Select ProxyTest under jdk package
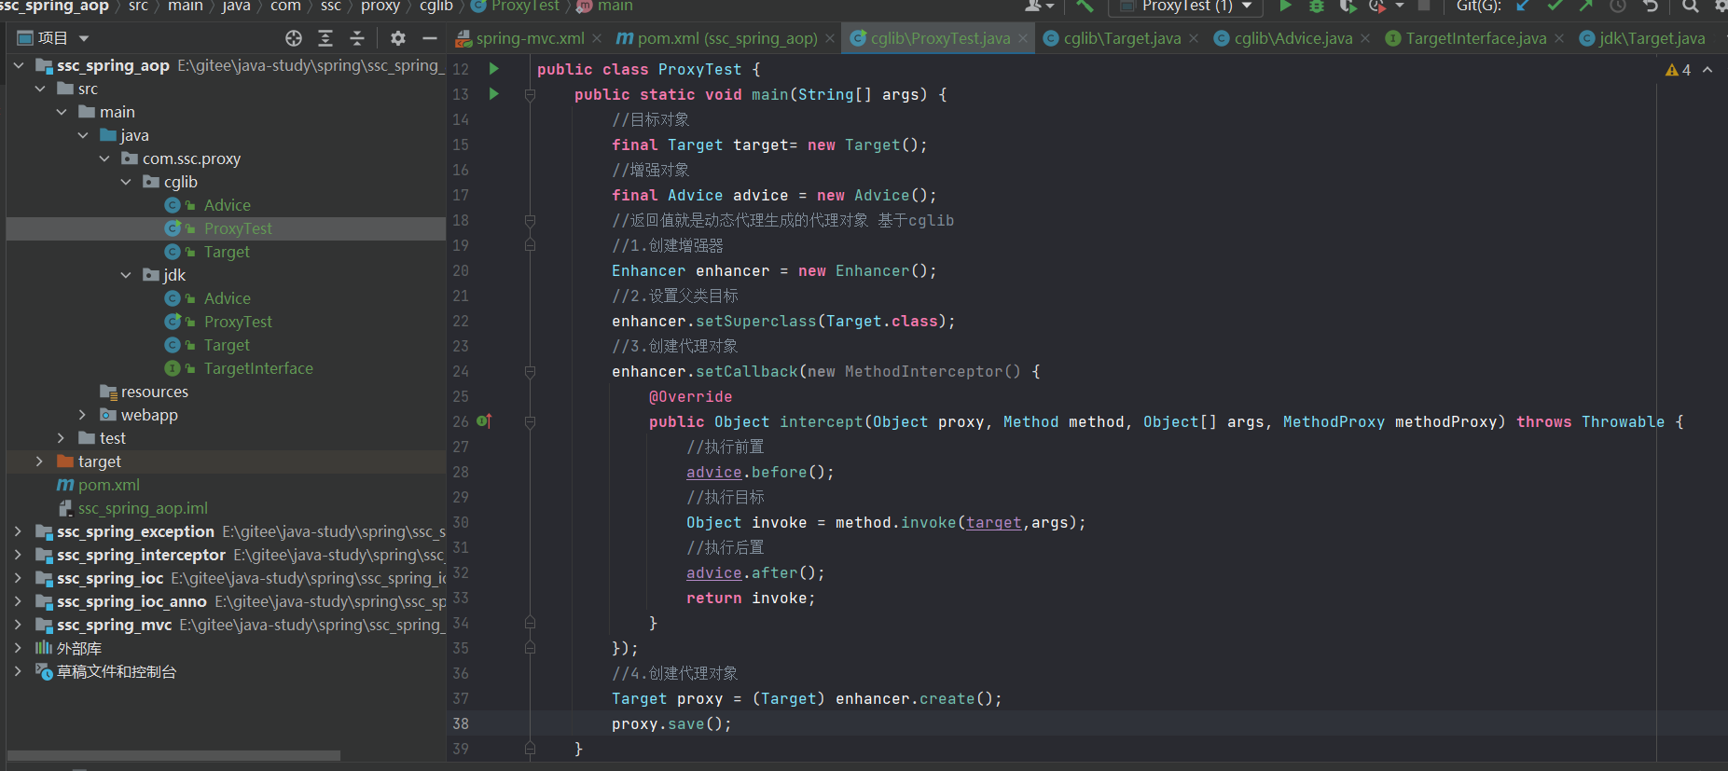This screenshot has height=771, width=1728. coord(238,322)
